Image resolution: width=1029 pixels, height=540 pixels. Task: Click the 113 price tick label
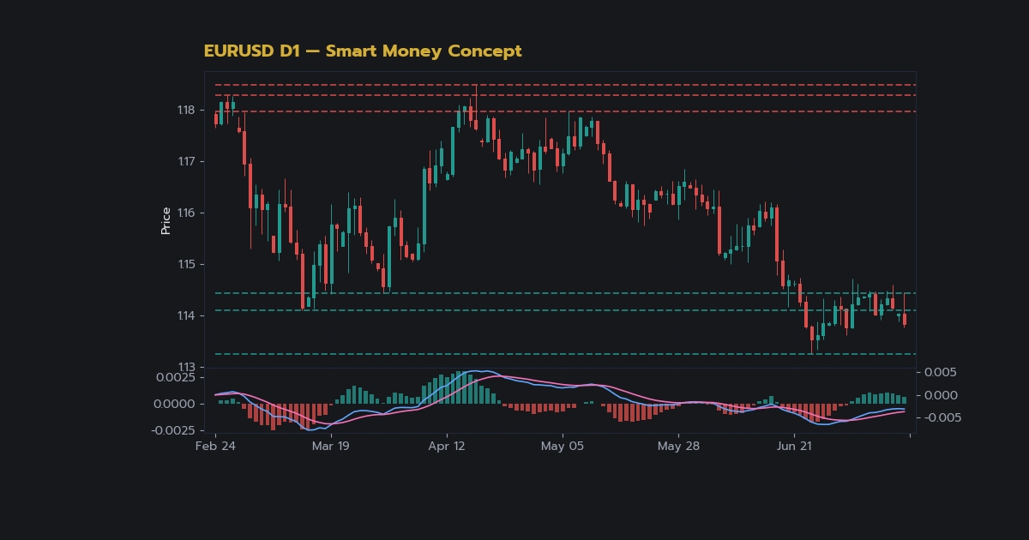[x=186, y=367]
